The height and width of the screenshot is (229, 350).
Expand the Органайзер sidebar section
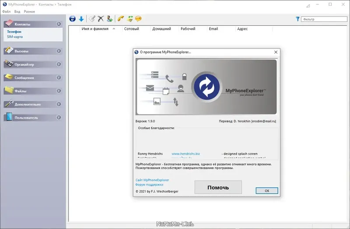(x=59, y=64)
